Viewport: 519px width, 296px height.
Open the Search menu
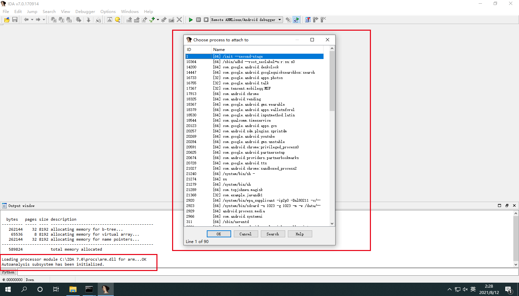pos(49,11)
